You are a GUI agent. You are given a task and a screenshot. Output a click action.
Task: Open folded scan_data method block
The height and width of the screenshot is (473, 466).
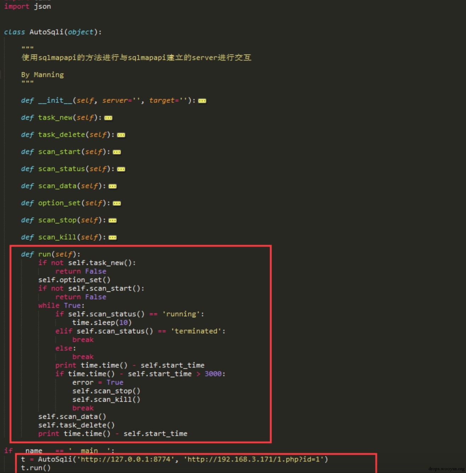[x=113, y=186]
